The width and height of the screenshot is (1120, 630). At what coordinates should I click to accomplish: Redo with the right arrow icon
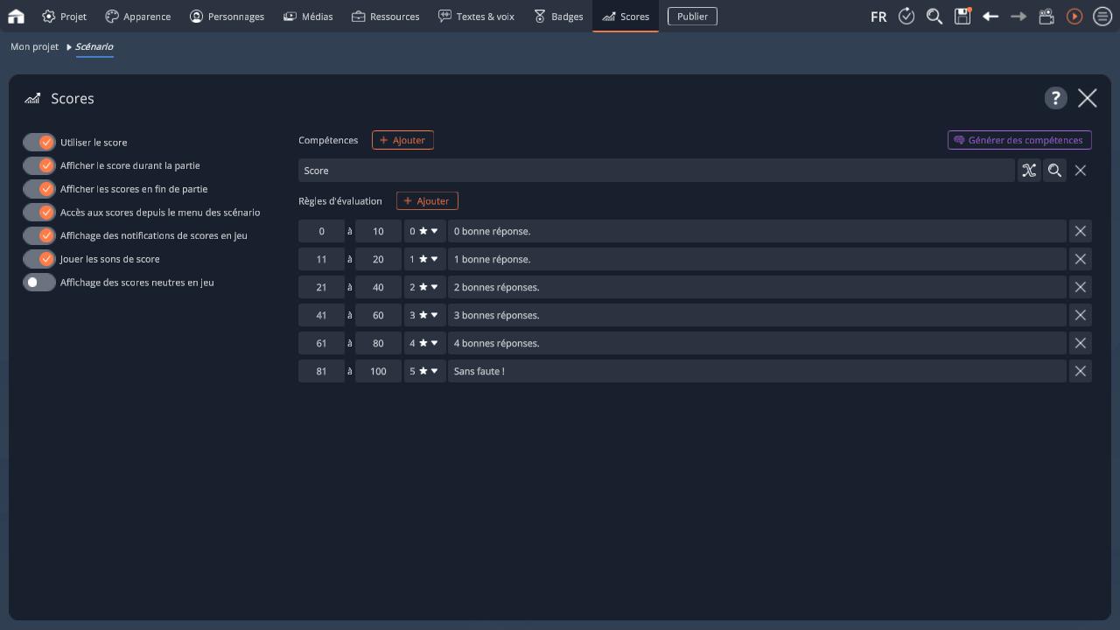tap(1018, 16)
